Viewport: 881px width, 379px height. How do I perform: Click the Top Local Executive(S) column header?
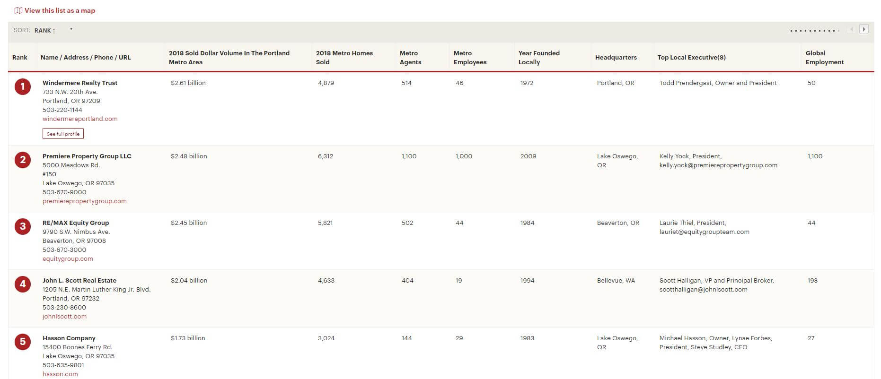pos(692,57)
